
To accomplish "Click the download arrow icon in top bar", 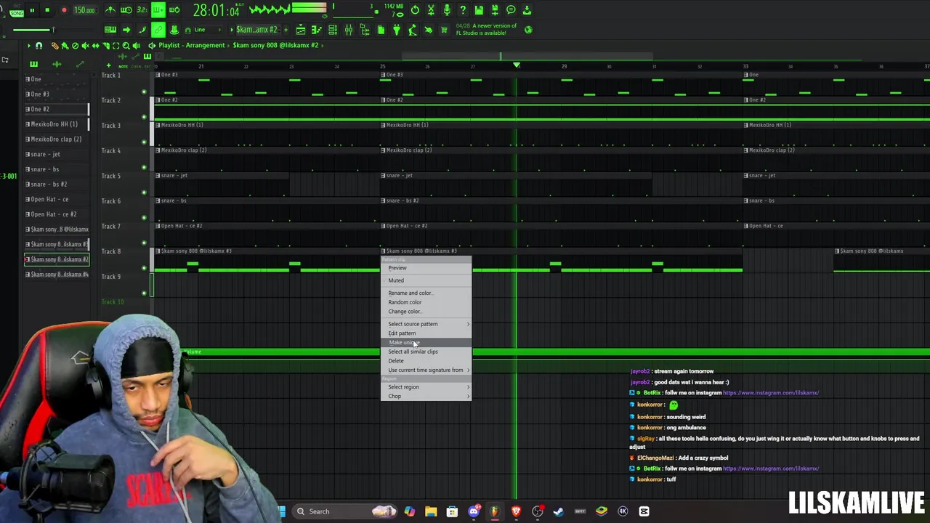I will pyautogui.click(x=527, y=10).
